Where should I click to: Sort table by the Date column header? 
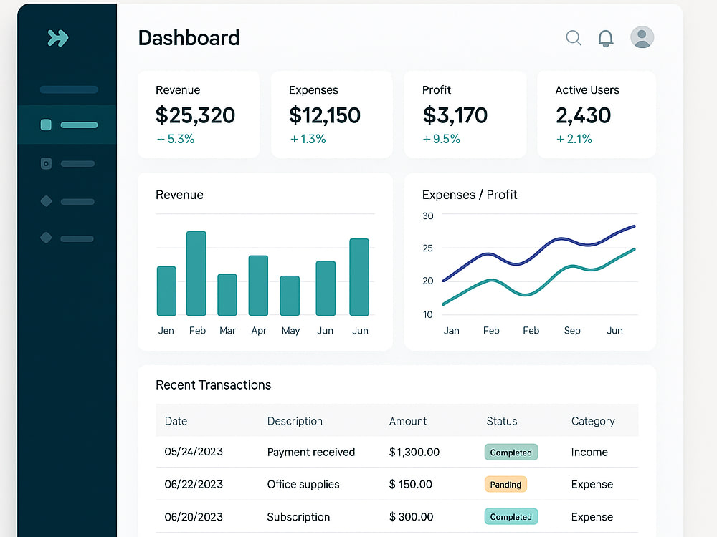176,421
